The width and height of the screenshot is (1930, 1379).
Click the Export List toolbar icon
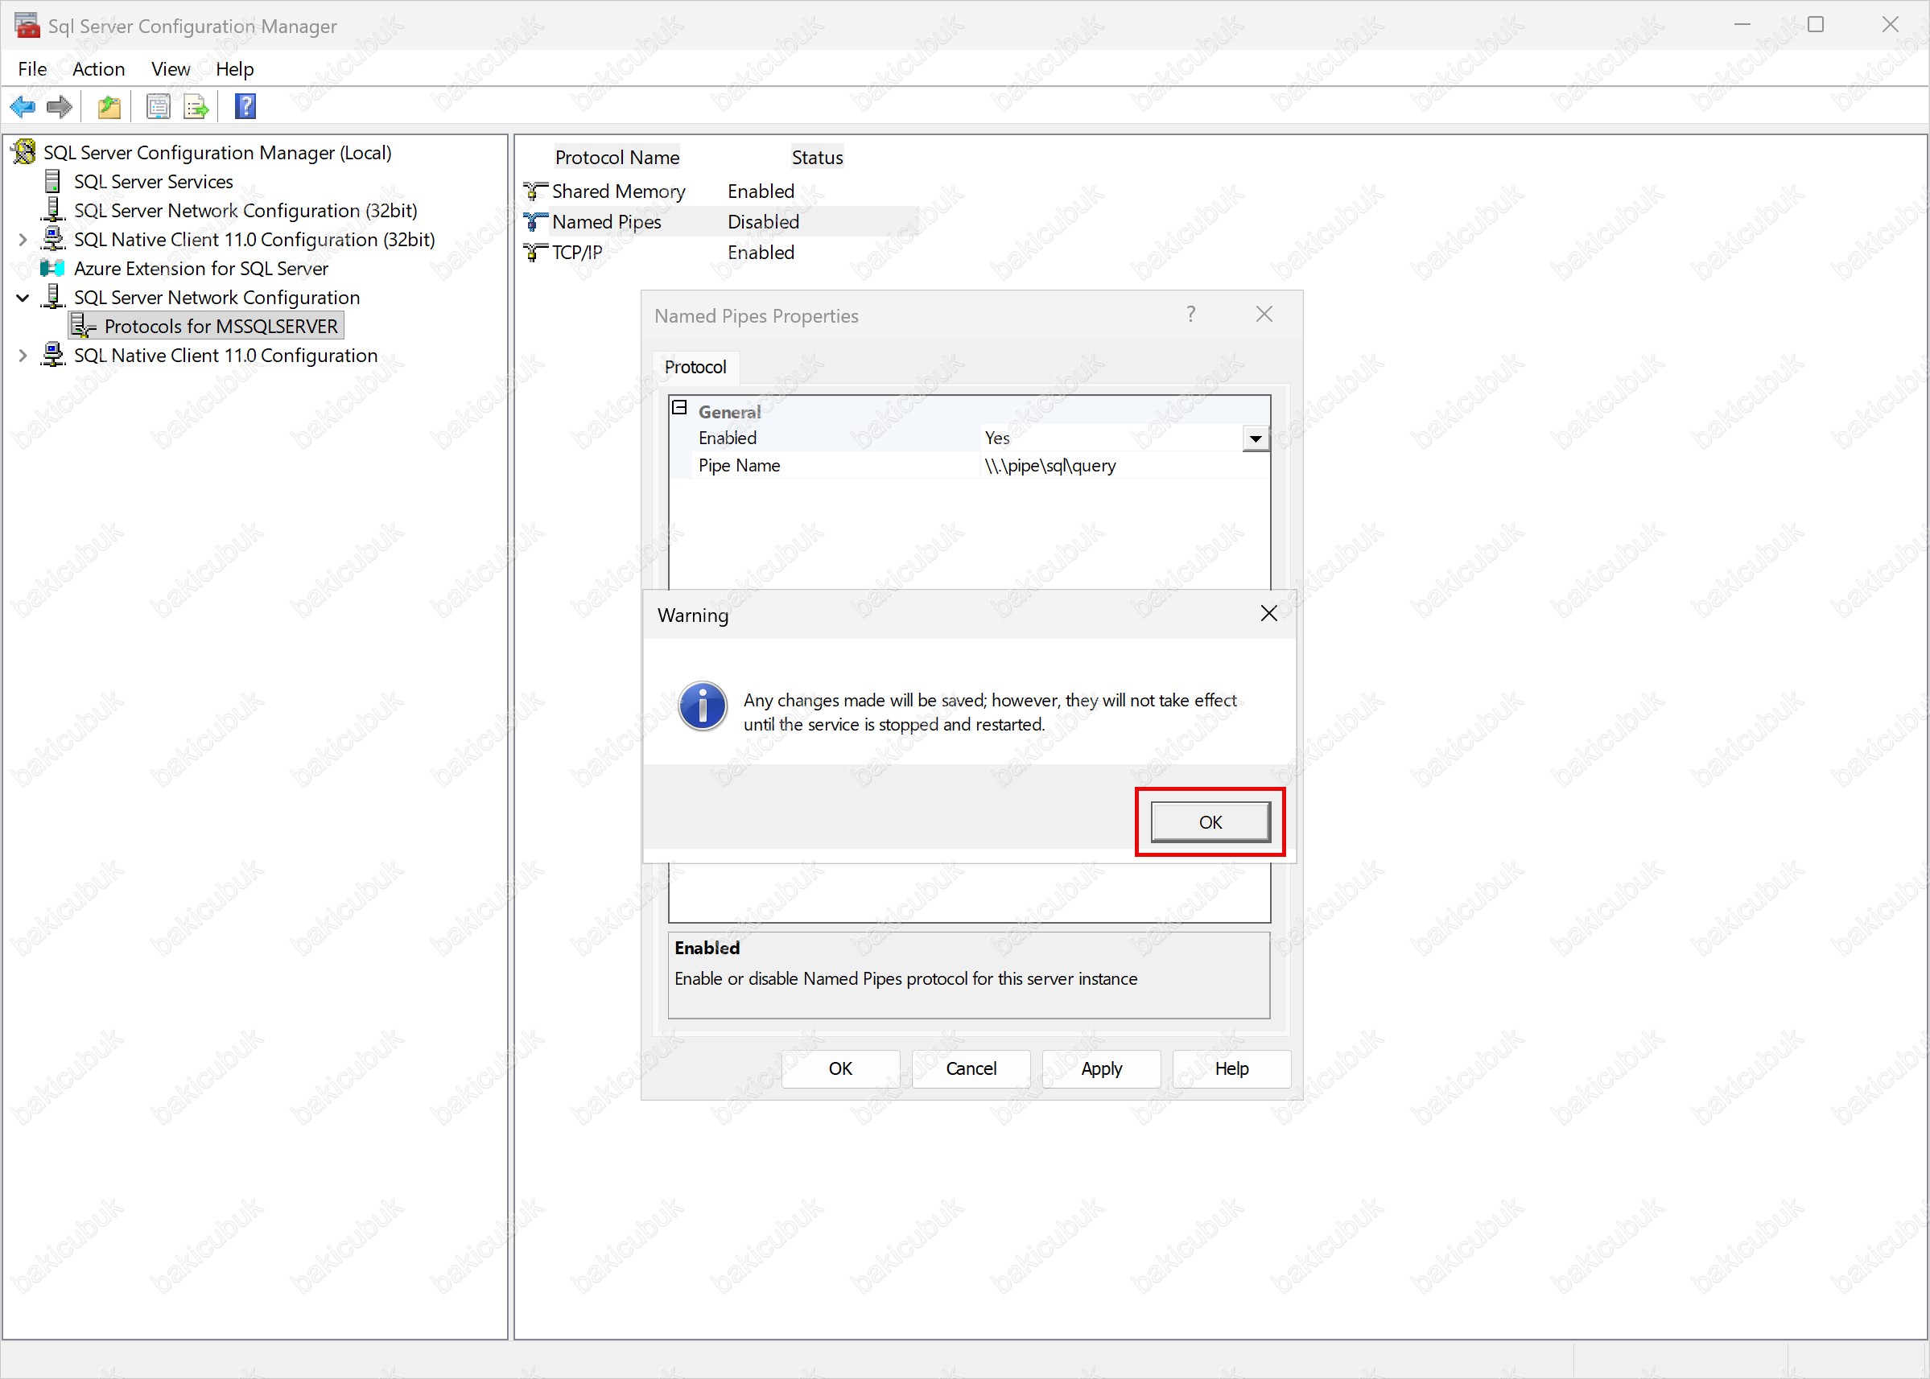click(196, 107)
